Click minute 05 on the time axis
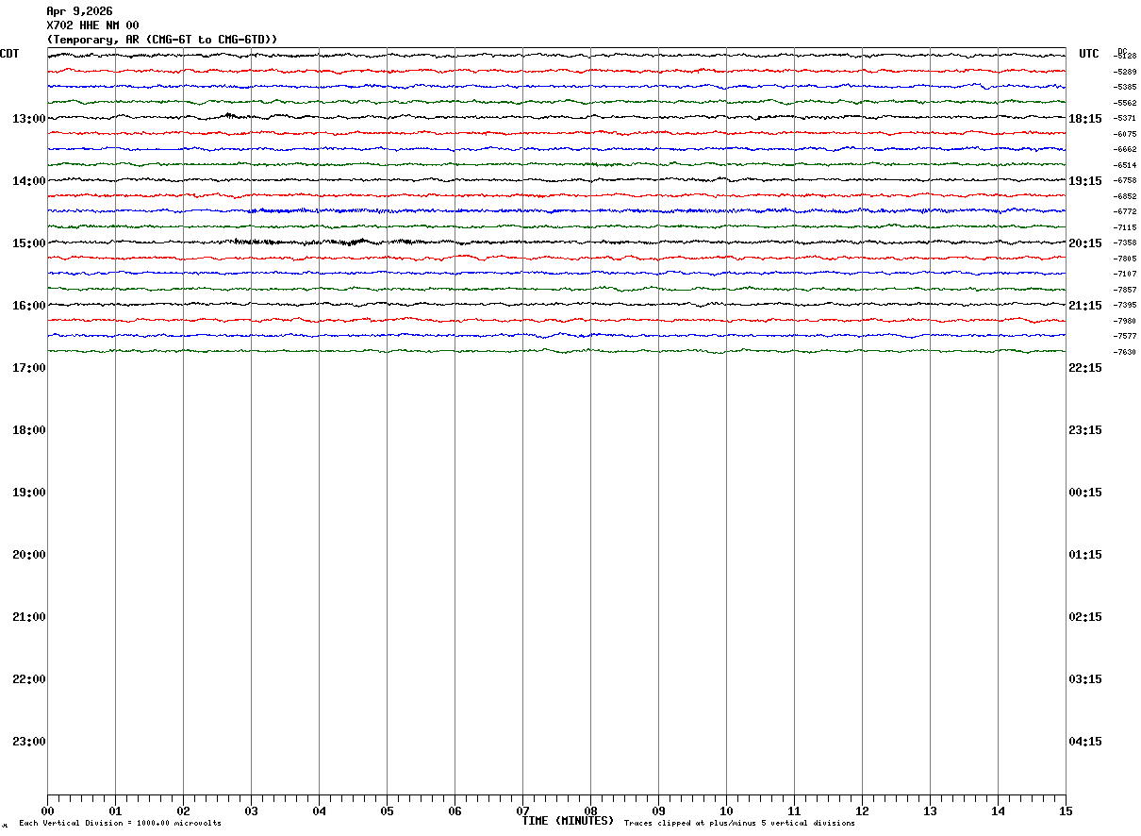The width and height of the screenshot is (1141, 836). (387, 811)
